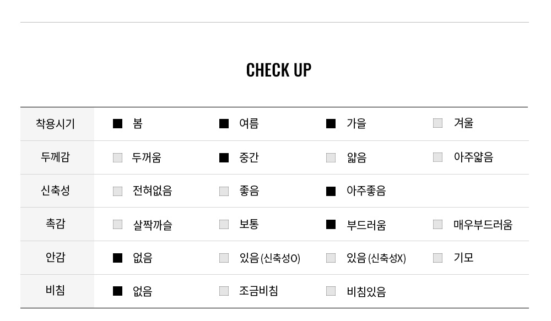
Task: Toggle the 중간 thickness checkbox
Action: tap(224, 157)
